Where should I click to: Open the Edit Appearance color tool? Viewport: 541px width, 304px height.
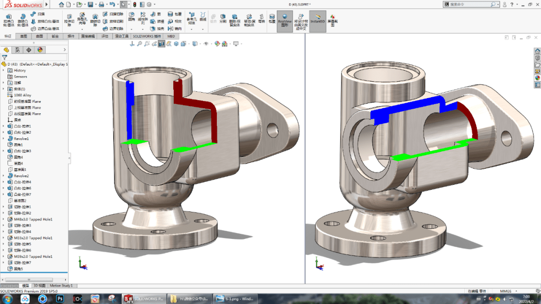[217, 44]
